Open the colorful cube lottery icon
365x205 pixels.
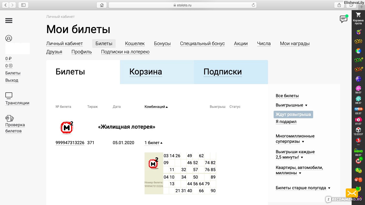358,32
